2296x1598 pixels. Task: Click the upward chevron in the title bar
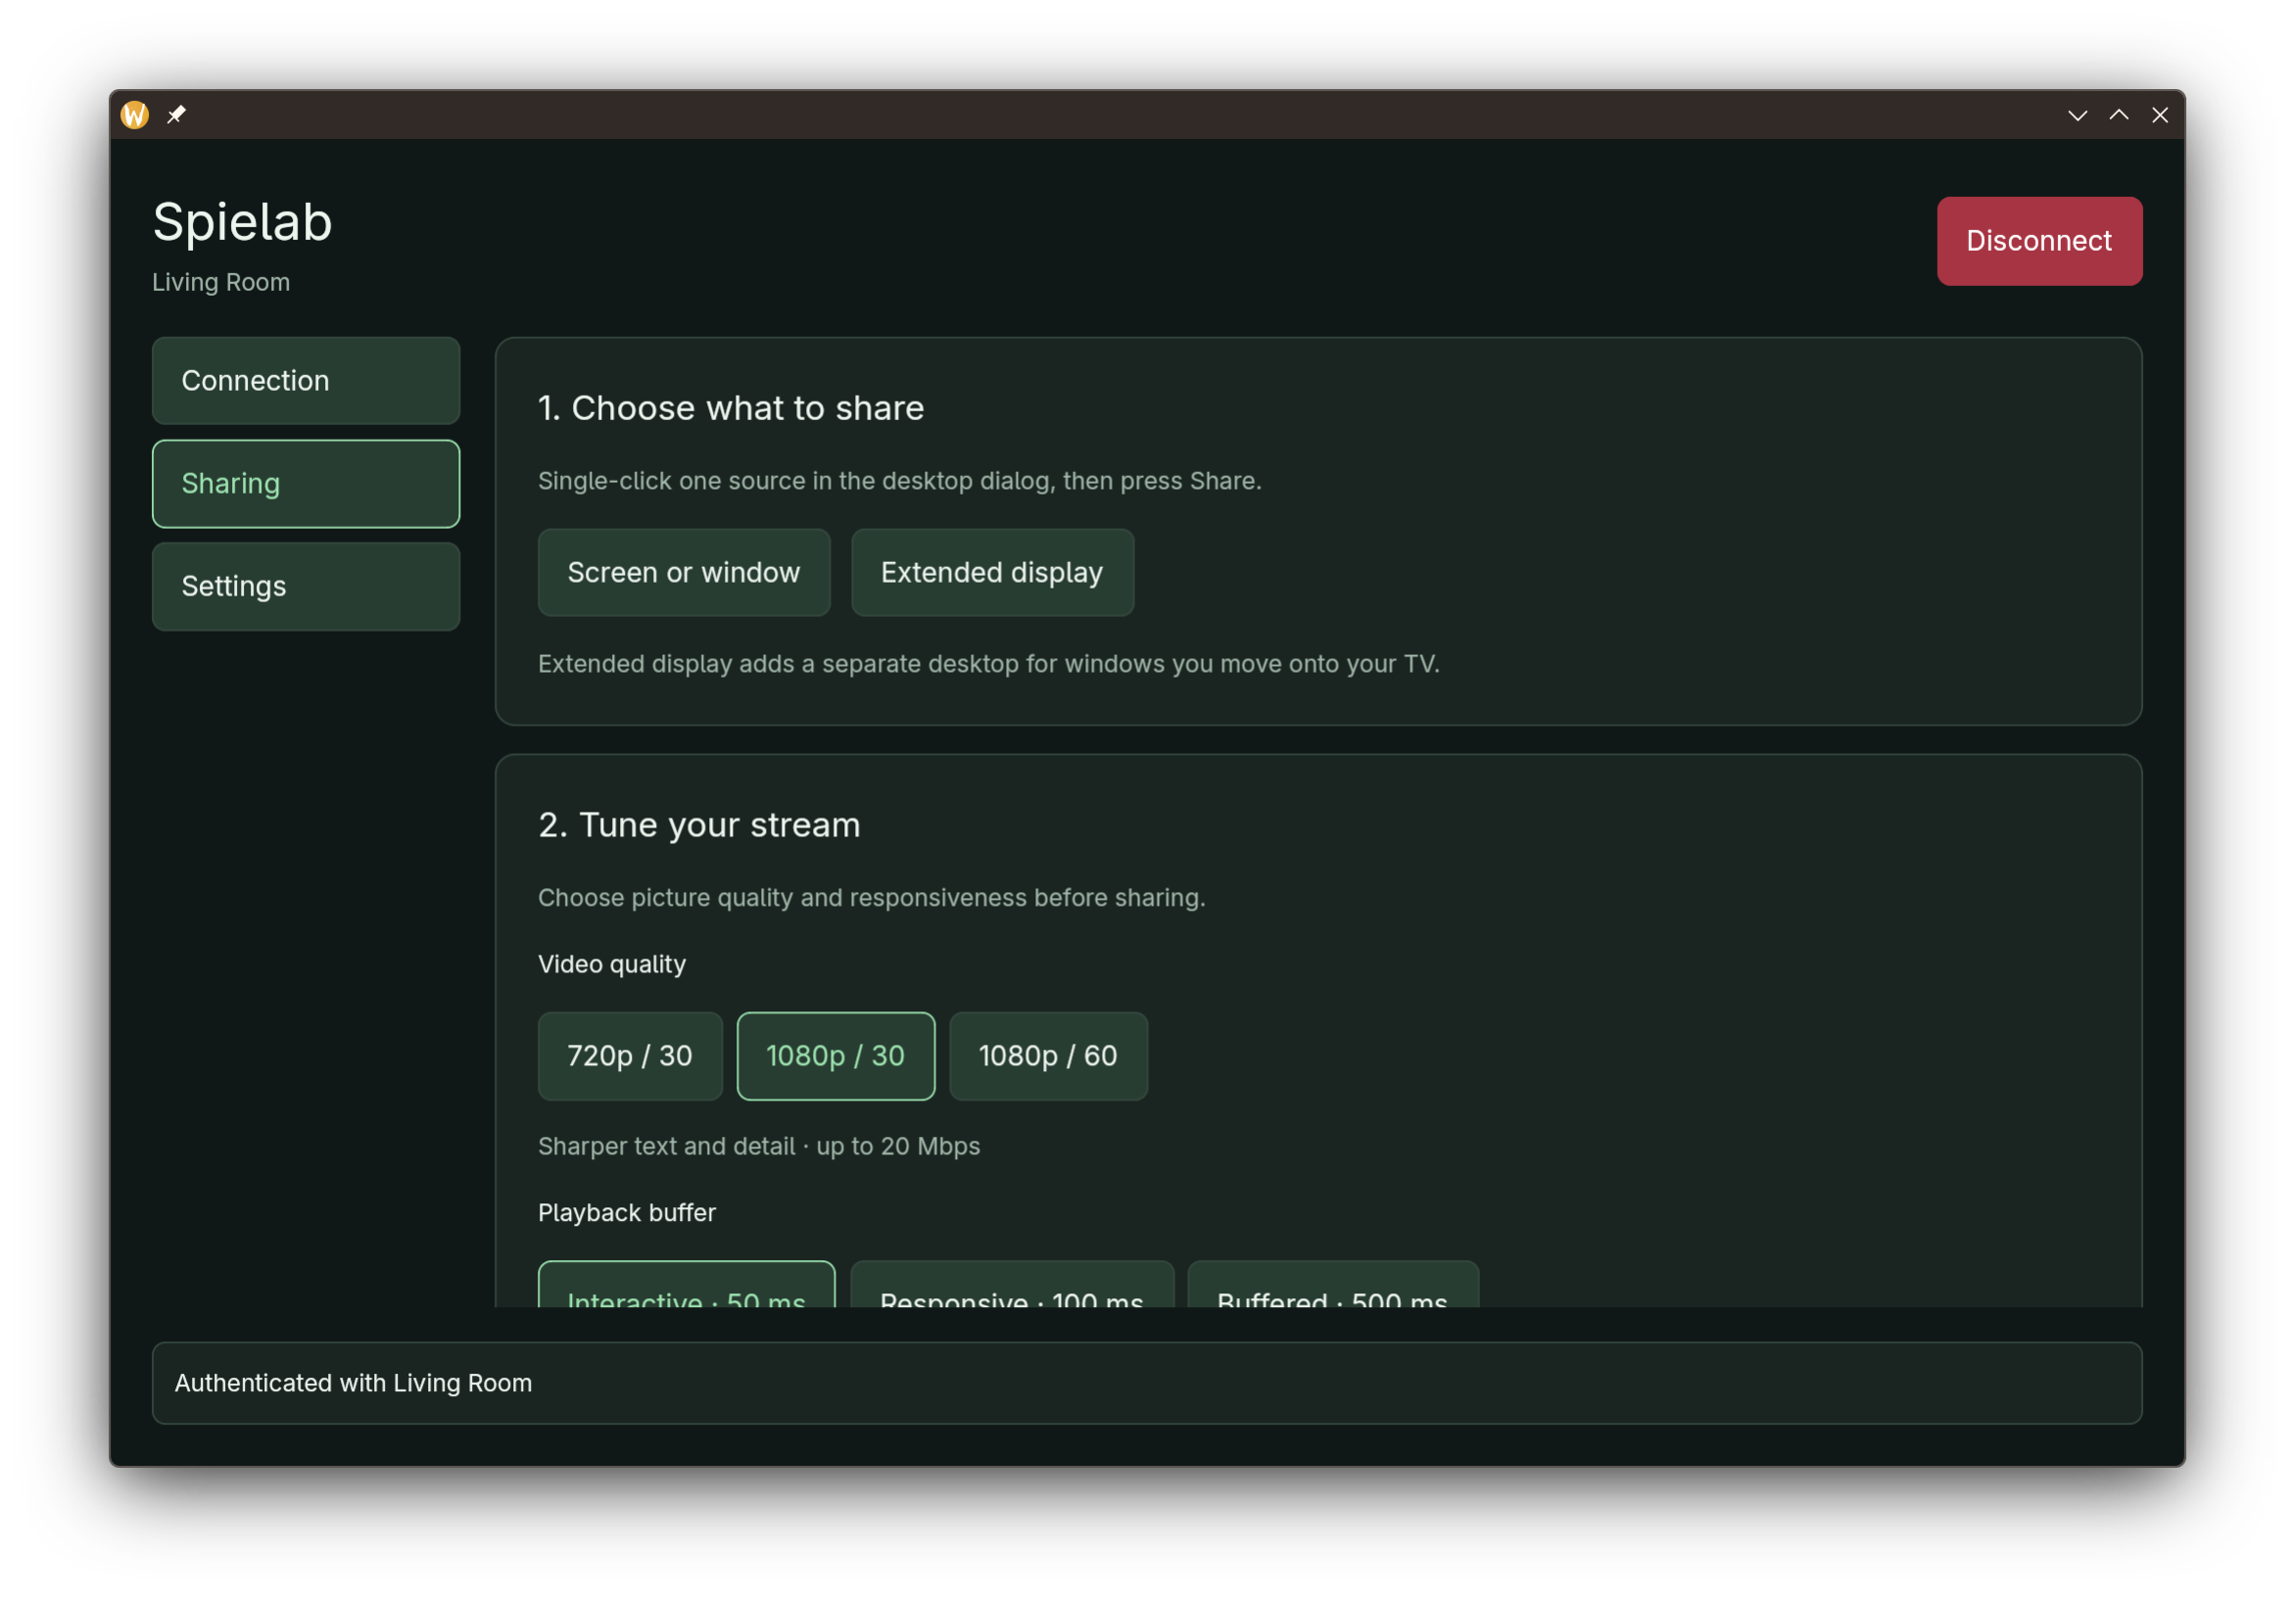[2118, 115]
